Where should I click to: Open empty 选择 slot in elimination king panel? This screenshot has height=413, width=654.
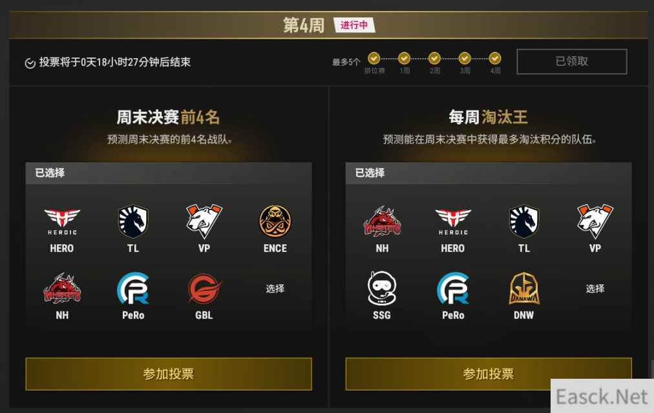pos(595,288)
